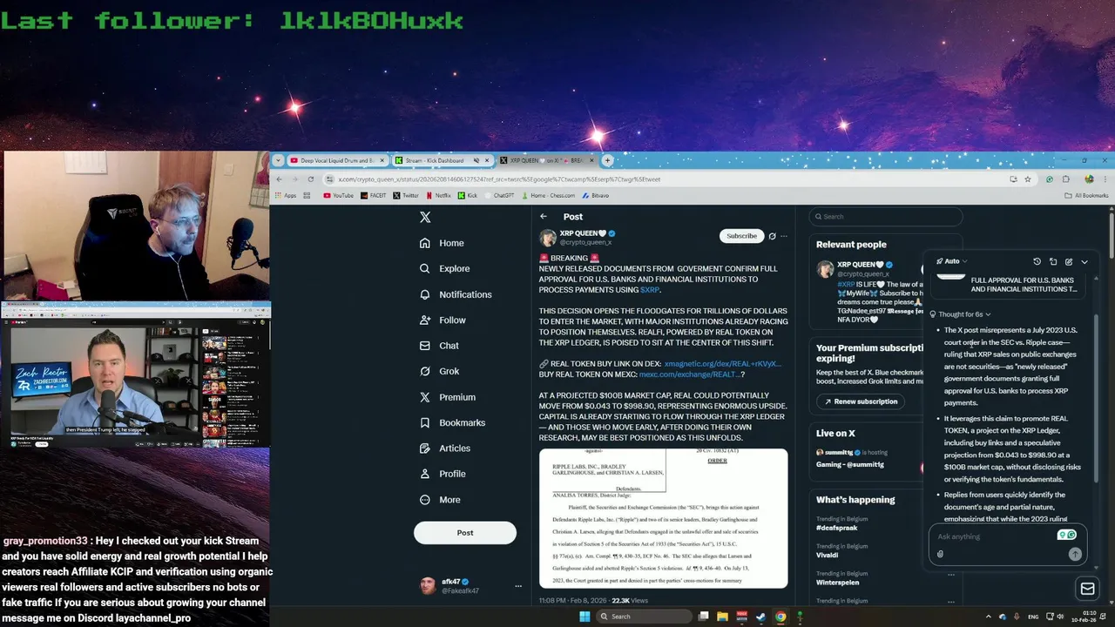Go back using the Post header arrow
Viewport: 1115px width, 627px height.
point(544,217)
